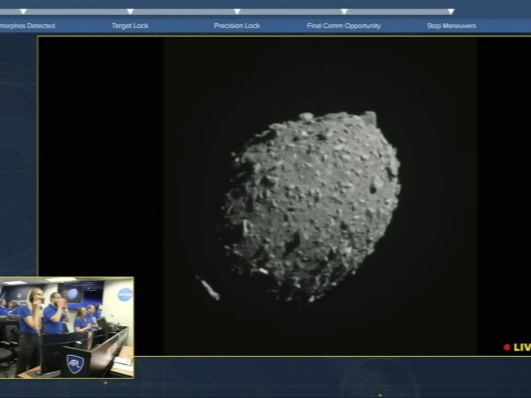Image resolution: width=531 pixels, height=398 pixels.
Task: Click the Target Lock milestone triangle marker
Action: [130, 11]
